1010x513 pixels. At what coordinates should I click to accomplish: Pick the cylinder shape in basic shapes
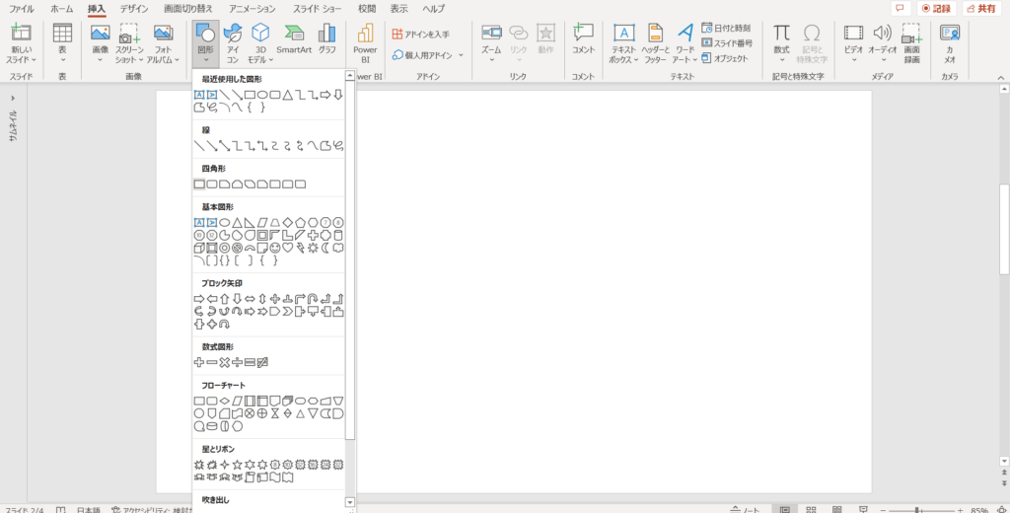point(338,235)
